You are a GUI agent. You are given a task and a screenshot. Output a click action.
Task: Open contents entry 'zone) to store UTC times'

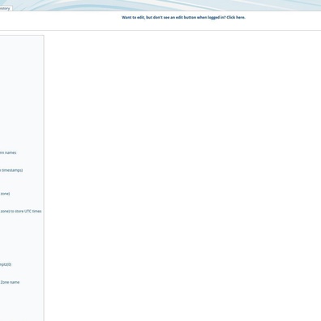21,212
